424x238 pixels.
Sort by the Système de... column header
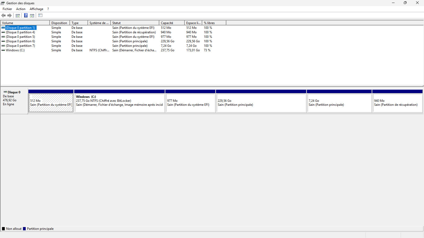99,23
